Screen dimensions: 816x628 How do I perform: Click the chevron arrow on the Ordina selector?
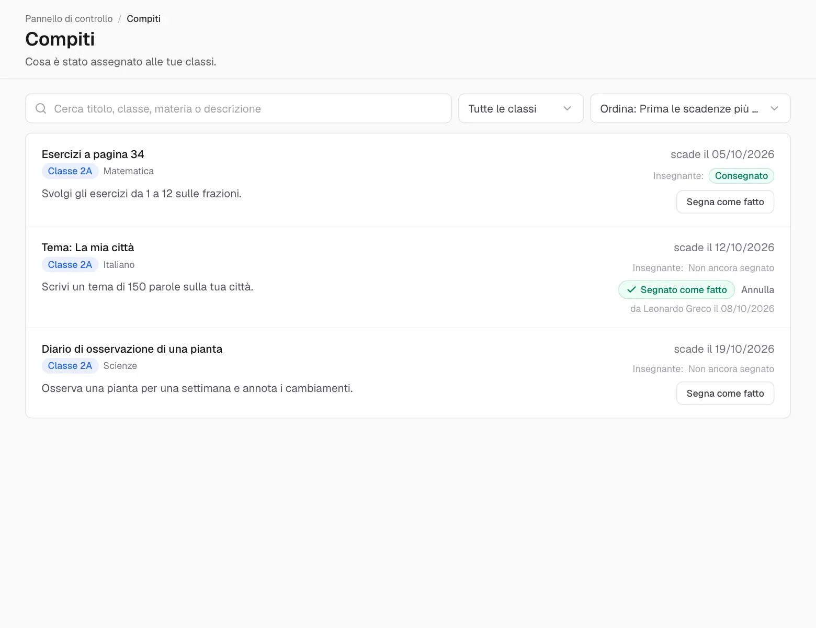pos(774,108)
